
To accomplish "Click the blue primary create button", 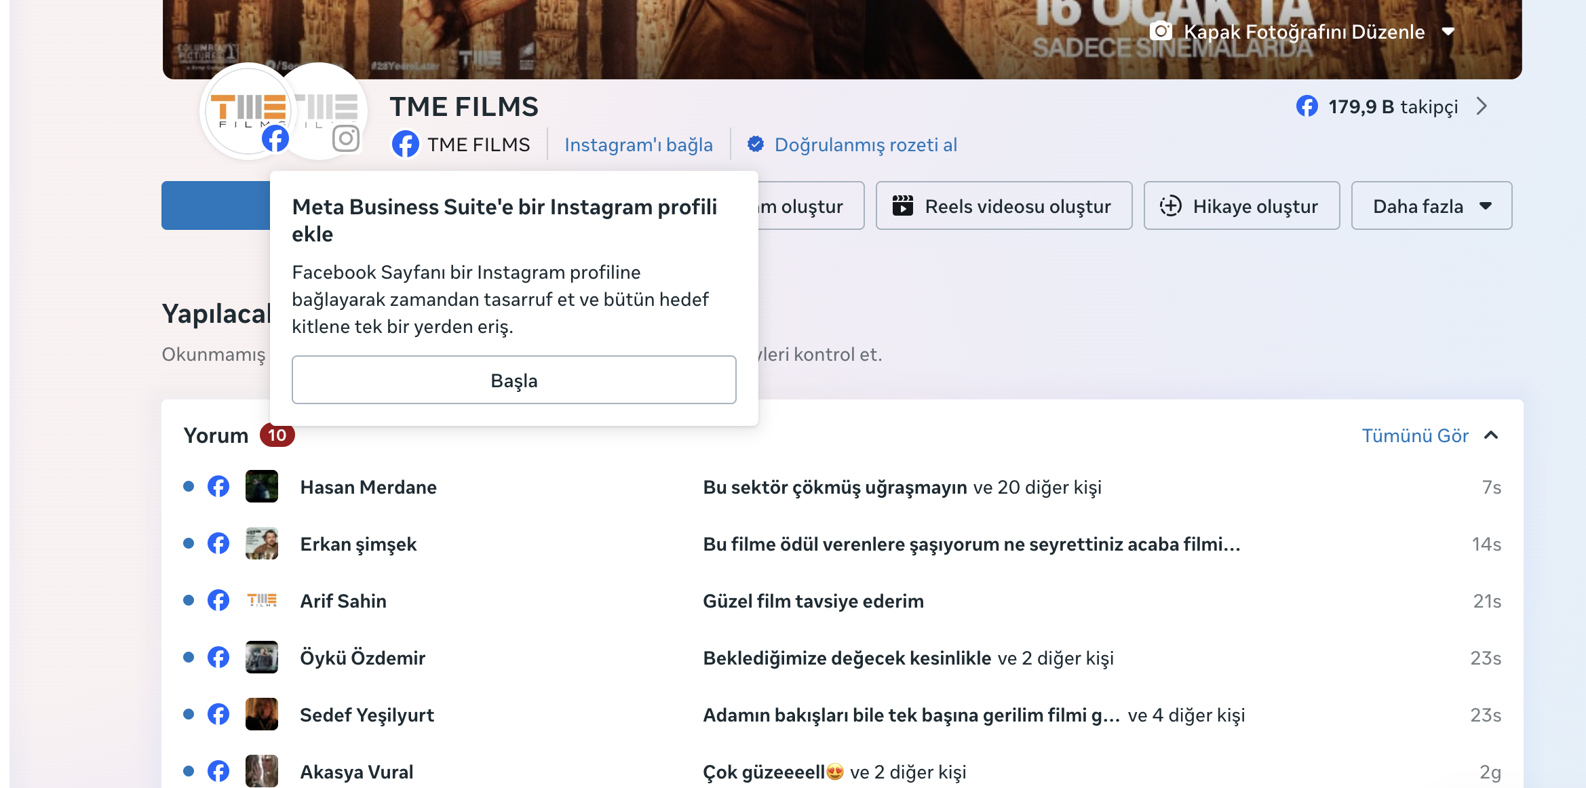I will (216, 205).
